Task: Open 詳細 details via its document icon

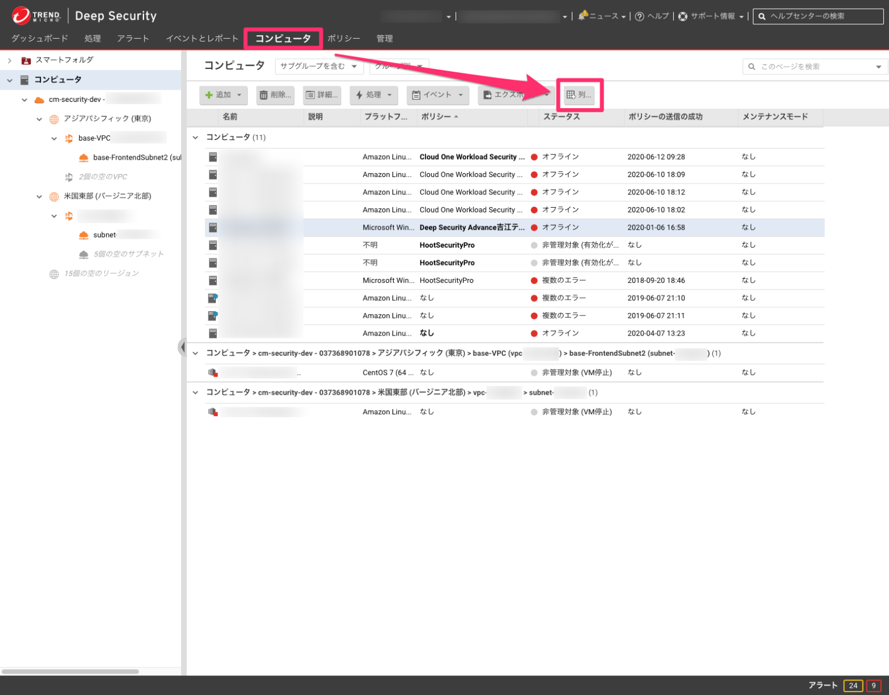Action: click(310, 95)
